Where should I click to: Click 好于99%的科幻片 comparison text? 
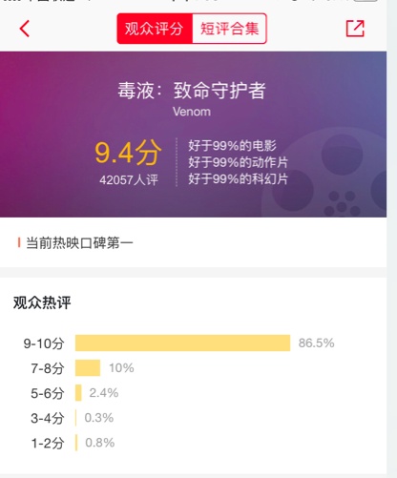[x=238, y=178]
